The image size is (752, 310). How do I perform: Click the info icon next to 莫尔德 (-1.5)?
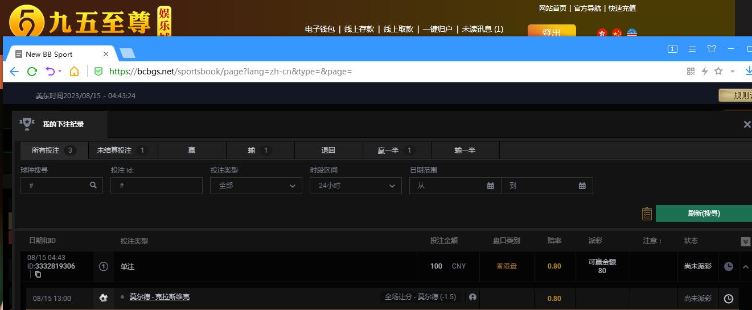(472, 297)
